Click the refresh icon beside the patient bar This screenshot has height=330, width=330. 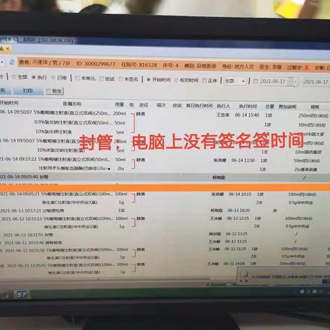(12, 62)
